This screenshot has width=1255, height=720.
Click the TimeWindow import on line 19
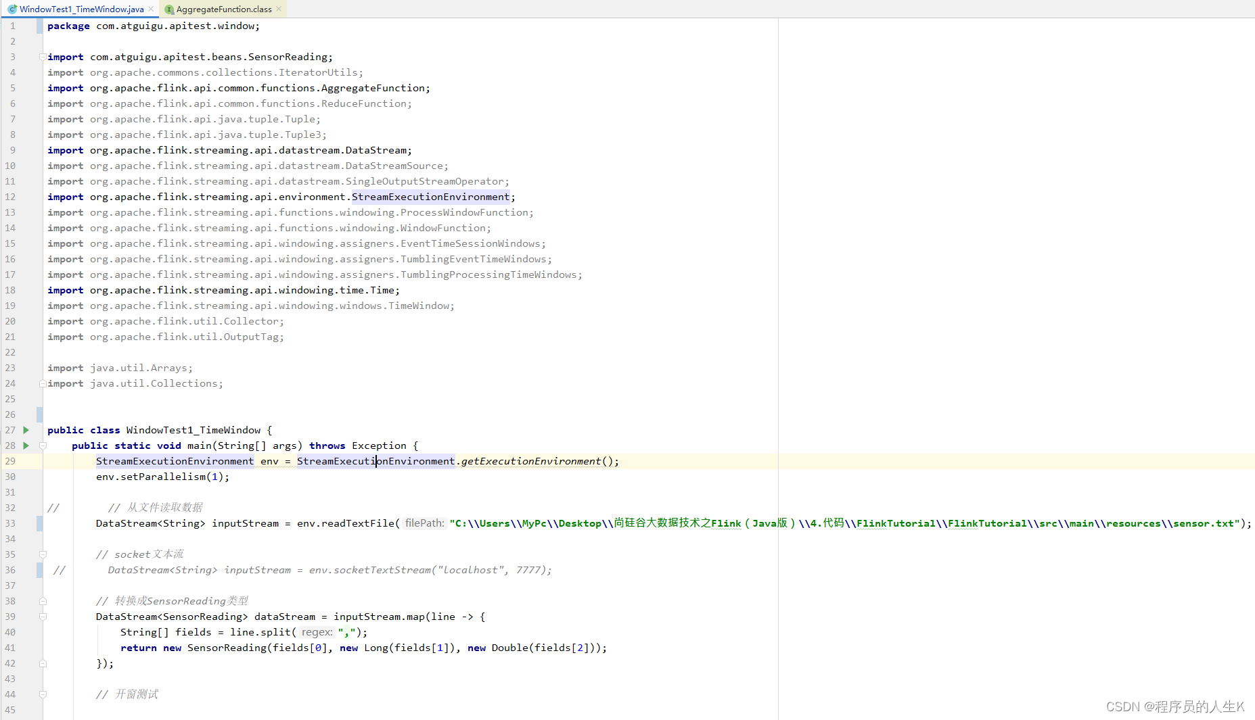click(419, 306)
